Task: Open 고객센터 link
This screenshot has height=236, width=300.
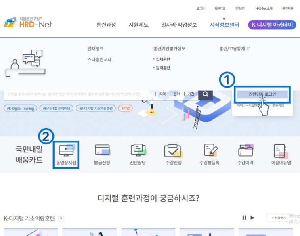Action: pyautogui.click(x=240, y=8)
